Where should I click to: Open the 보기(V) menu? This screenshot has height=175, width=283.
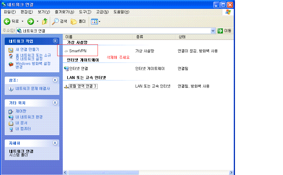click(x=44, y=12)
